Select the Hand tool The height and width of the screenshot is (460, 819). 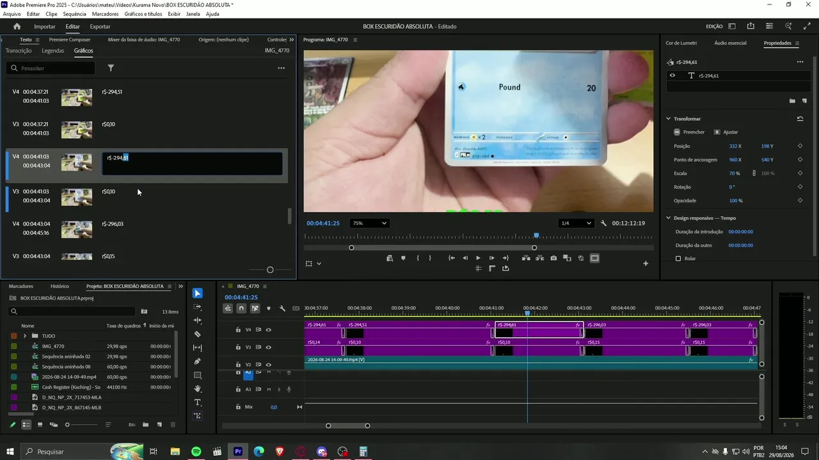click(198, 388)
